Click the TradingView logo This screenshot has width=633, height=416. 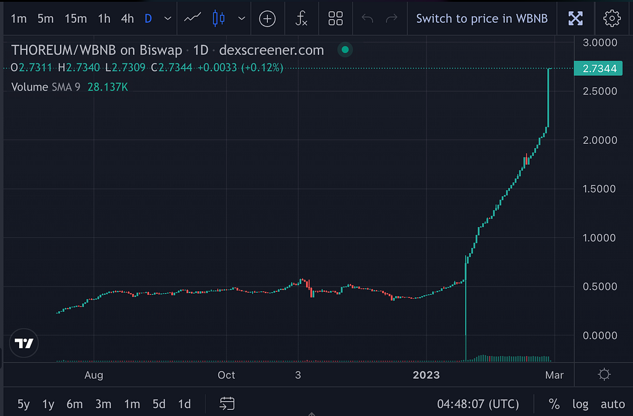coord(24,343)
